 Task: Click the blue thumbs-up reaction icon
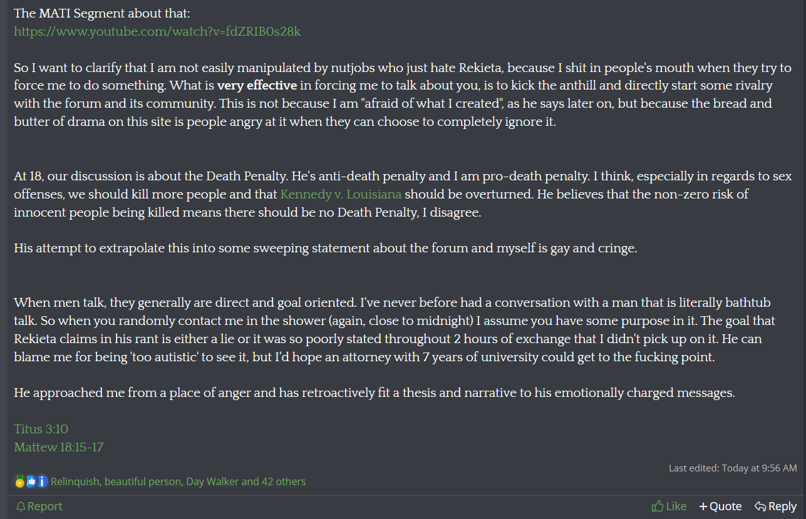click(31, 482)
